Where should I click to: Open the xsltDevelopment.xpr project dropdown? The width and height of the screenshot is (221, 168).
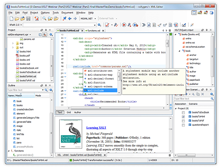pos(30,35)
